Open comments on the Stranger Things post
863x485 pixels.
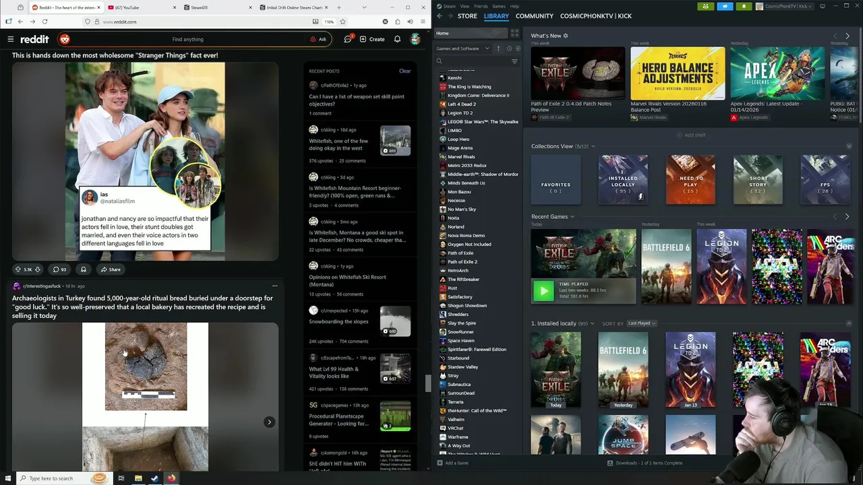(60, 269)
